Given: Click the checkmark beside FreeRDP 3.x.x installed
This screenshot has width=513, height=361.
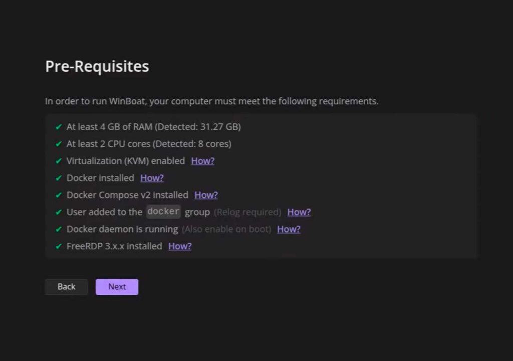Looking at the screenshot, I should coord(59,246).
